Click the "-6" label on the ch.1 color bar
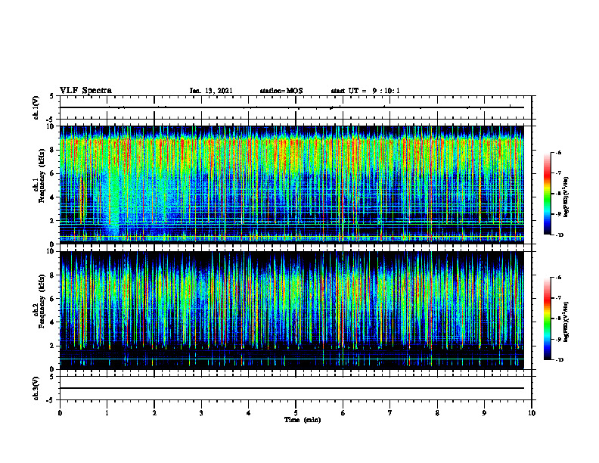The height and width of the screenshot is (463, 599). pos(558,152)
